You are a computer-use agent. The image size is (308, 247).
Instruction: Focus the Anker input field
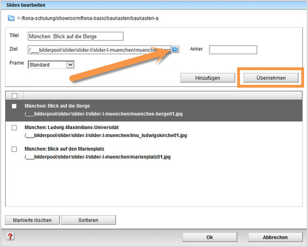(233, 50)
